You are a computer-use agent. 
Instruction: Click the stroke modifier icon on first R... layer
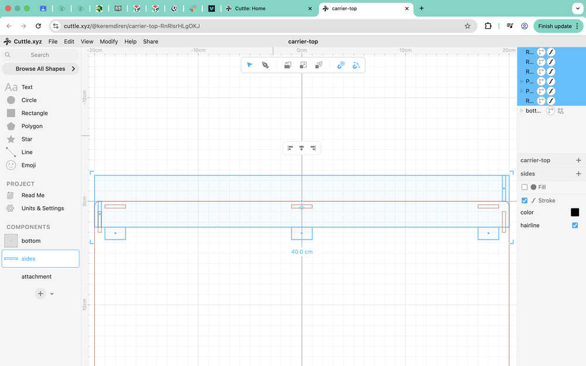point(551,52)
